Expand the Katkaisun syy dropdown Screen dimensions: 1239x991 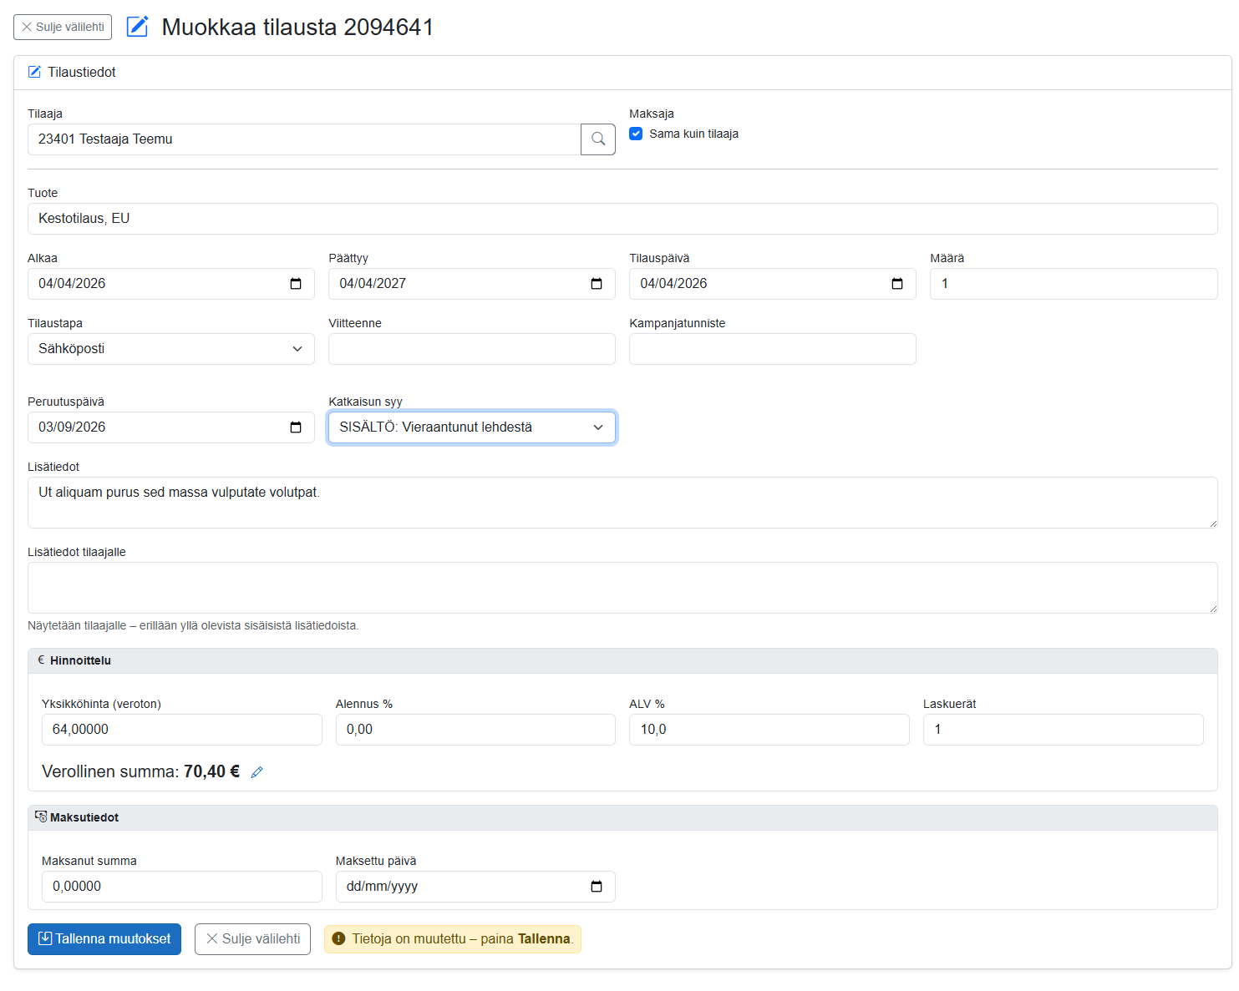tap(472, 427)
